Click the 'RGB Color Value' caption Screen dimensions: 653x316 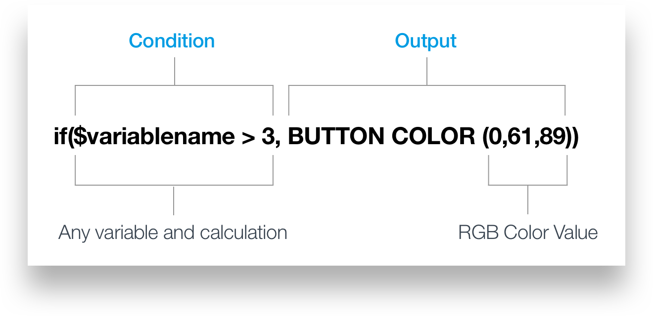[x=528, y=232]
